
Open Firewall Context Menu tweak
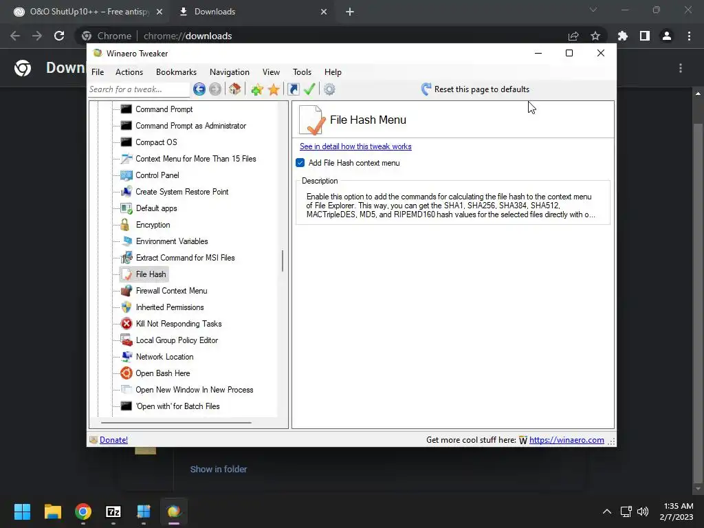(x=171, y=291)
